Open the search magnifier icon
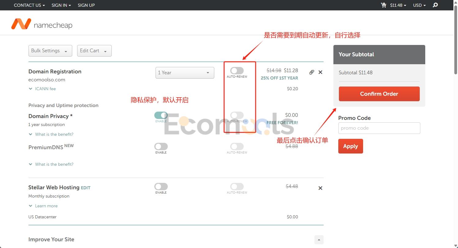 435,5
